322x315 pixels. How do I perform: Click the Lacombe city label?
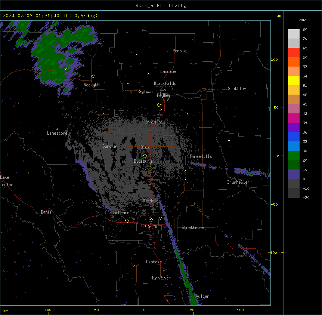point(168,71)
